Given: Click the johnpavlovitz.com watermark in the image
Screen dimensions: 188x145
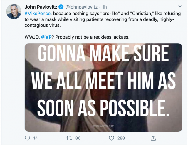Looking at the screenshot, I should click(x=103, y=125).
